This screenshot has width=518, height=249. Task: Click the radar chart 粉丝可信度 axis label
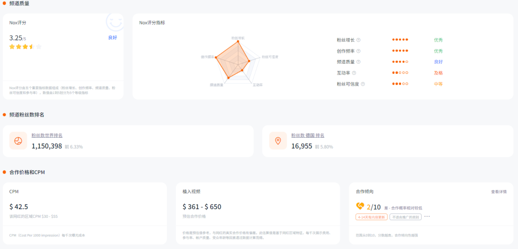pos(270,57)
